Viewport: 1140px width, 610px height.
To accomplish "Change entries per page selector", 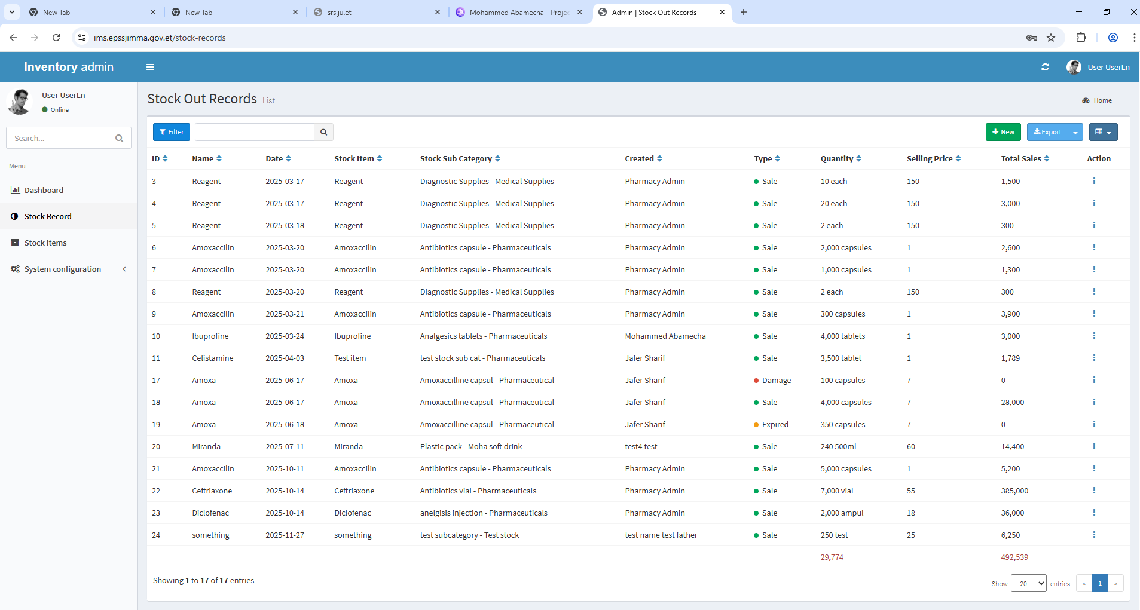I will click(1028, 583).
